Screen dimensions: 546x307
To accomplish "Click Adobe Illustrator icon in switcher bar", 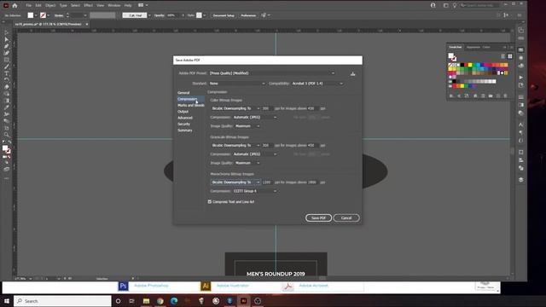I will [206, 287].
